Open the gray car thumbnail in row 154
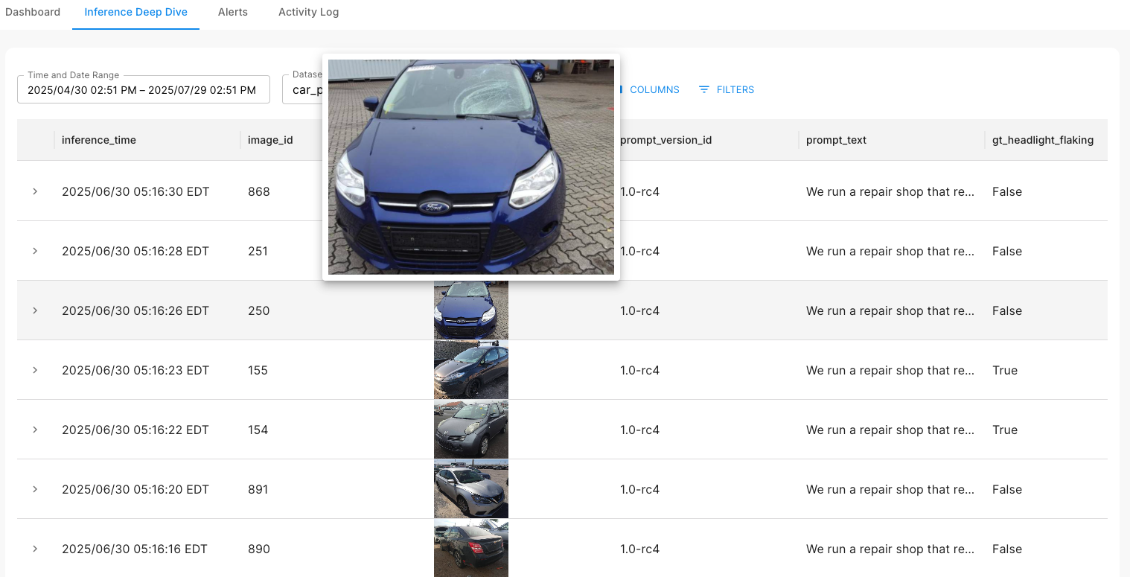Screen dimensions: 1130x577 [x=471, y=430]
